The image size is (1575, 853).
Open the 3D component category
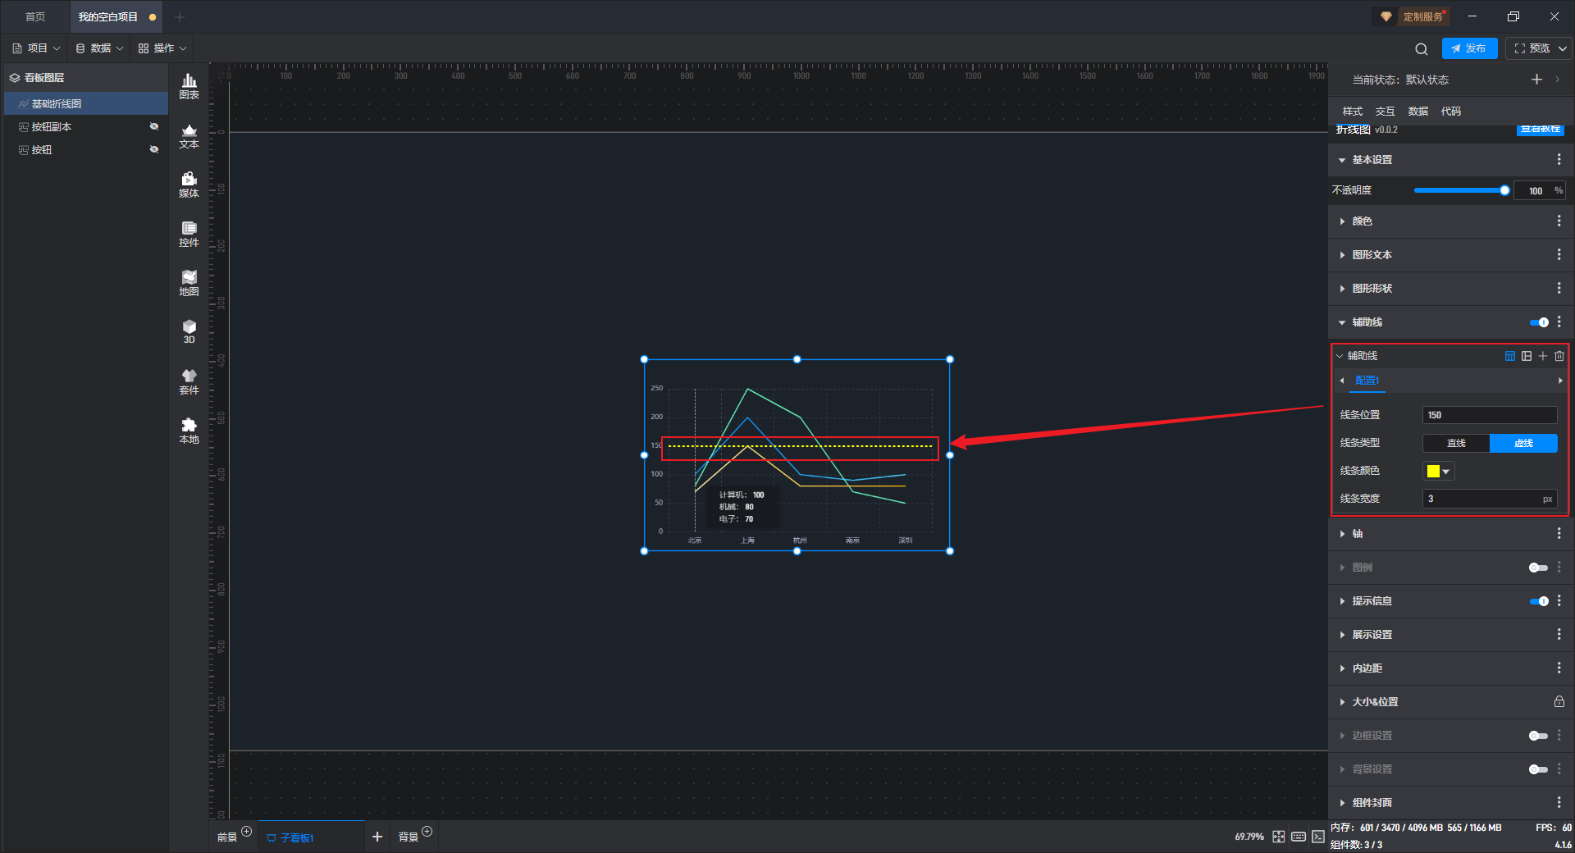189,331
